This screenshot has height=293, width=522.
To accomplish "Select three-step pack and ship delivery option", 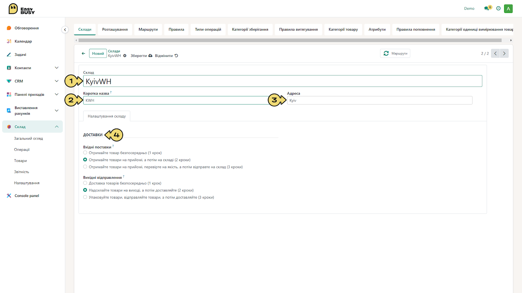I will tap(85, 197).
